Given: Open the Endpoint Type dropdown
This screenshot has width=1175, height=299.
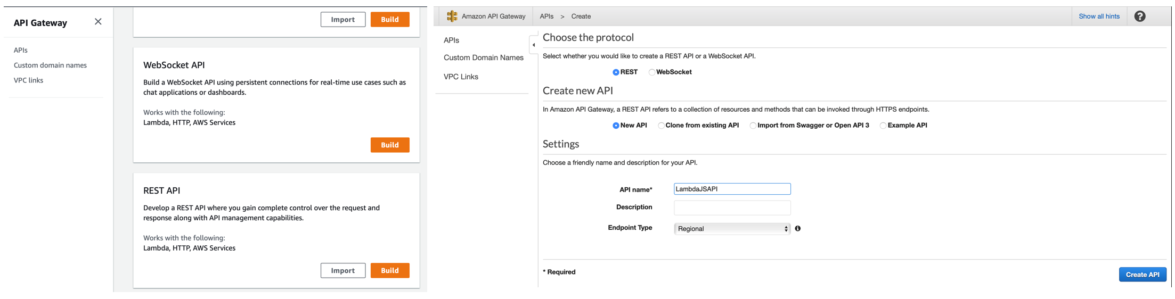Looking at the screenshot, I should click(732, 229).
